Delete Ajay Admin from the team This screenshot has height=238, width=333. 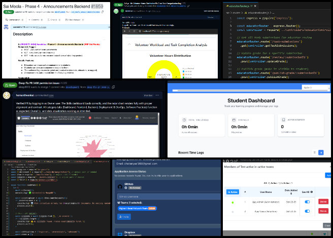[323, 202]
